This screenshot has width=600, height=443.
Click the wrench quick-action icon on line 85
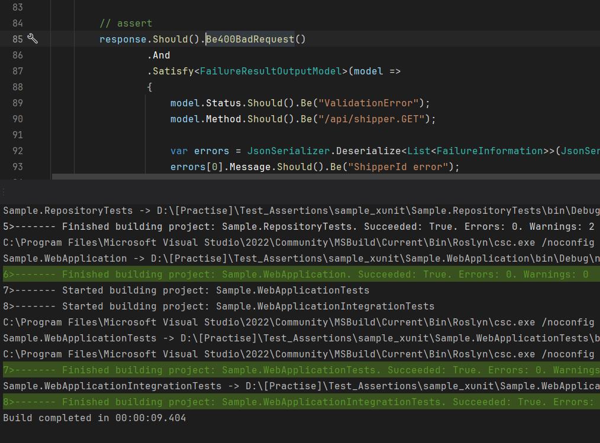(x=33, y=39)
